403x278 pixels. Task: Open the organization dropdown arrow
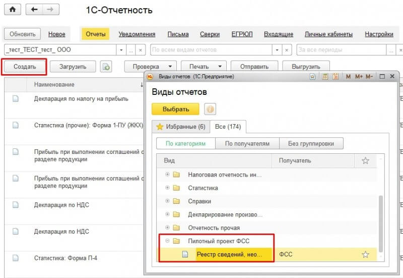(x=121, y=50)
